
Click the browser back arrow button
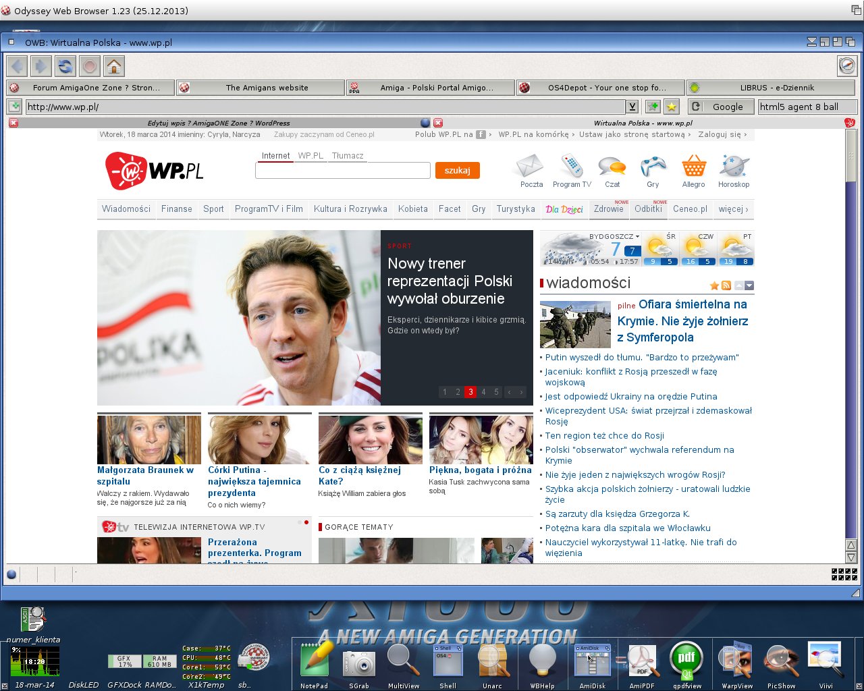click(x=18, y=66)
